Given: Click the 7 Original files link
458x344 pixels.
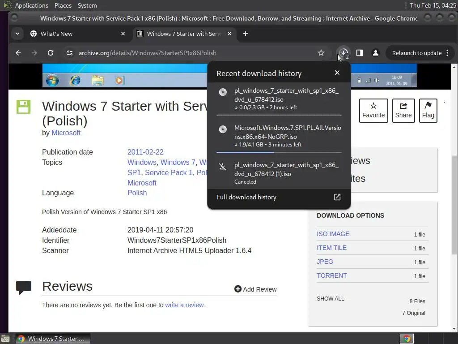Looking at the screenshot, I should click(x=414, y=313).
